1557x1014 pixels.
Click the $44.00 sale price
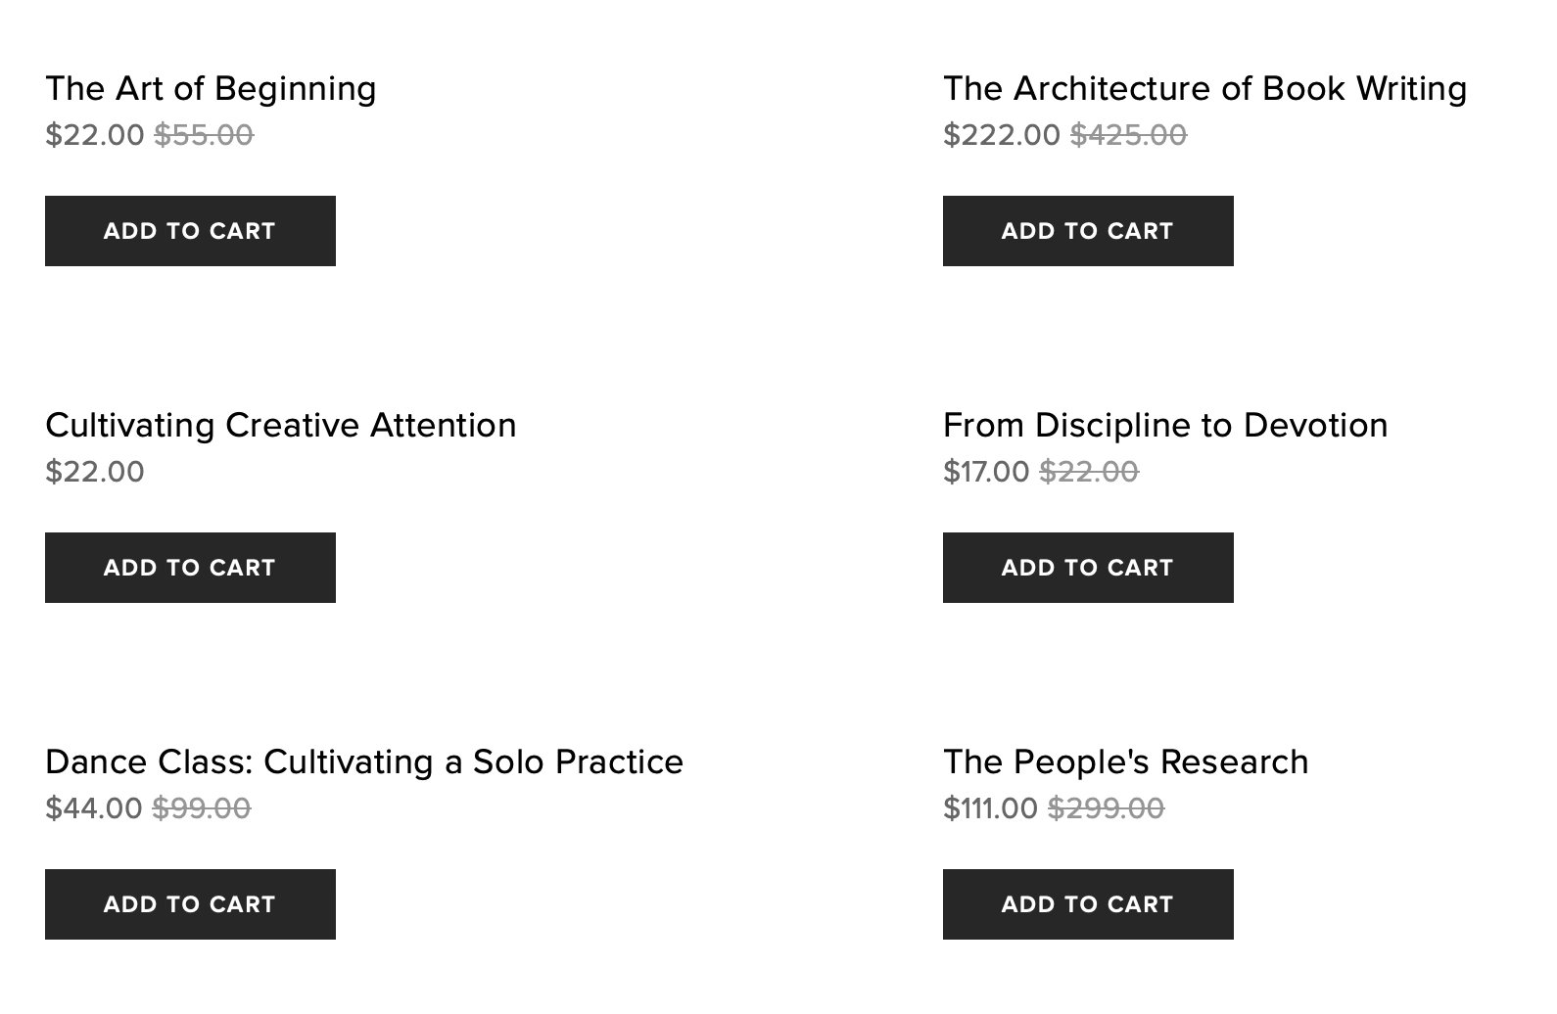click(93, 807)
